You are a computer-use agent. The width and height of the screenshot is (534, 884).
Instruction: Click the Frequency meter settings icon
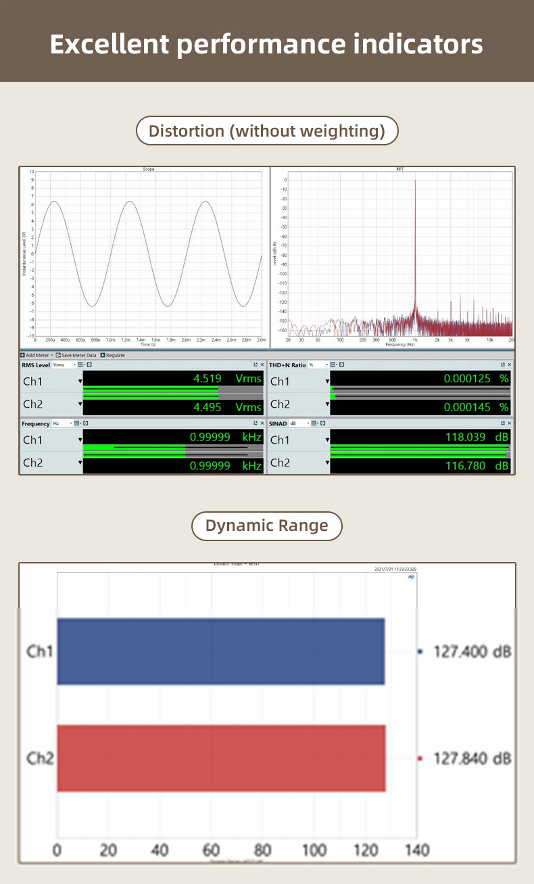(x=85, y=423)
